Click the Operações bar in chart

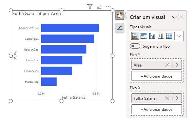pyautogui.click(x=64, y=50)
